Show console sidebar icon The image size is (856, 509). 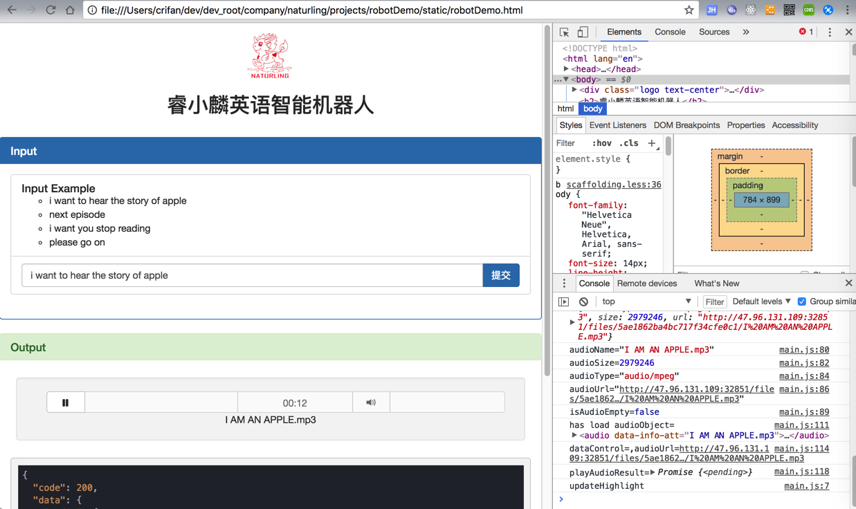pos(564,302)
